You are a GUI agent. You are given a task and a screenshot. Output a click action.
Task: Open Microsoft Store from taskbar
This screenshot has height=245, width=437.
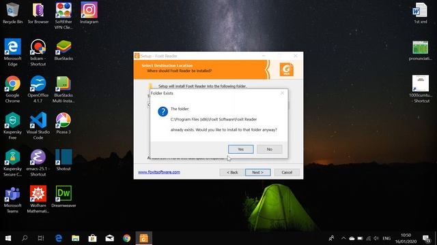[x=93, y=238]
